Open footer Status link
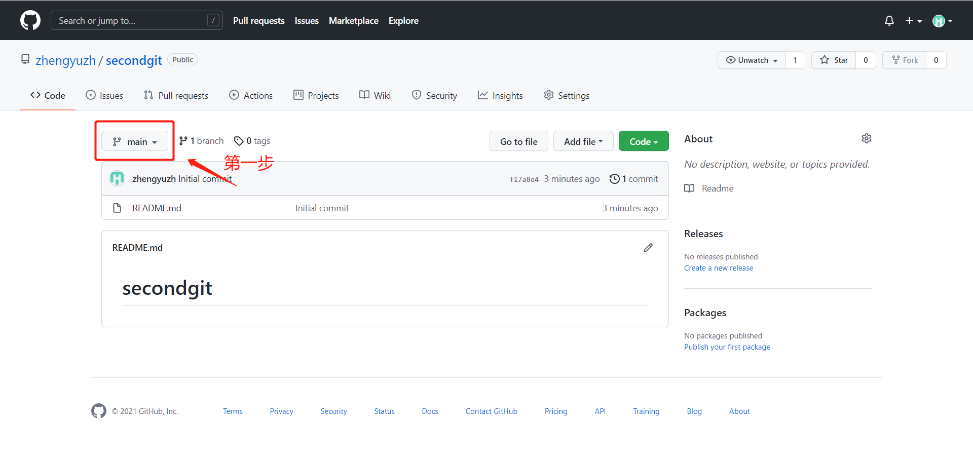973x457 pixels. coord(384,411)
